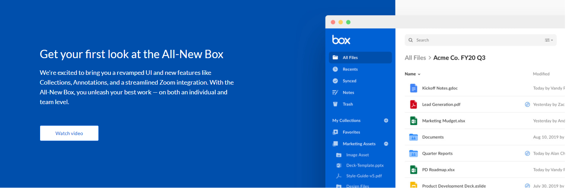Viewport: 566px width, 188px height.
Task: Click the Marketing Assets collection icon
Action: click(335, 144)
